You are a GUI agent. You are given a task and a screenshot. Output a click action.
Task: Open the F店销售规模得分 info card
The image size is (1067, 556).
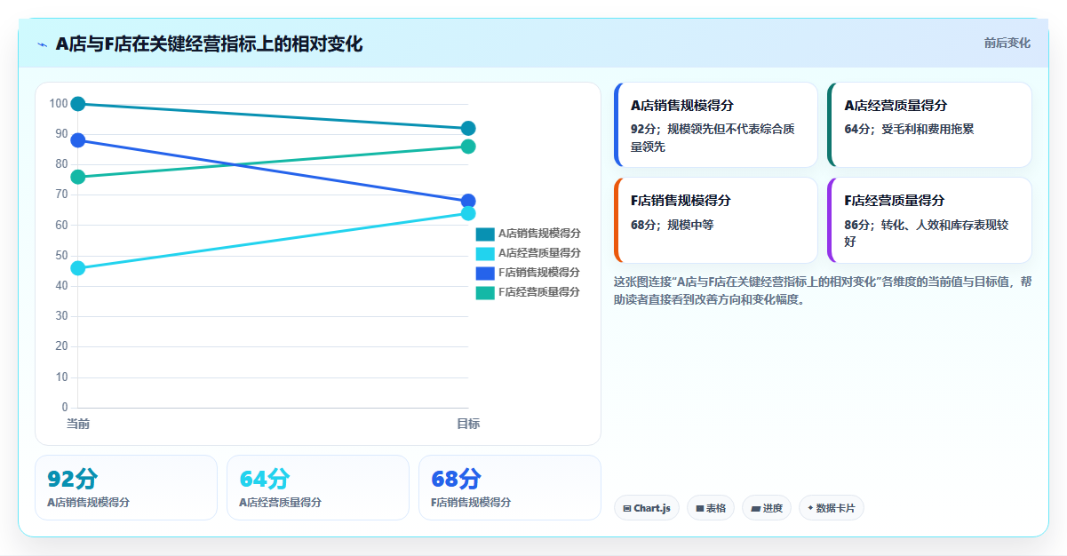pyautogui.click(x=715, y=220)
